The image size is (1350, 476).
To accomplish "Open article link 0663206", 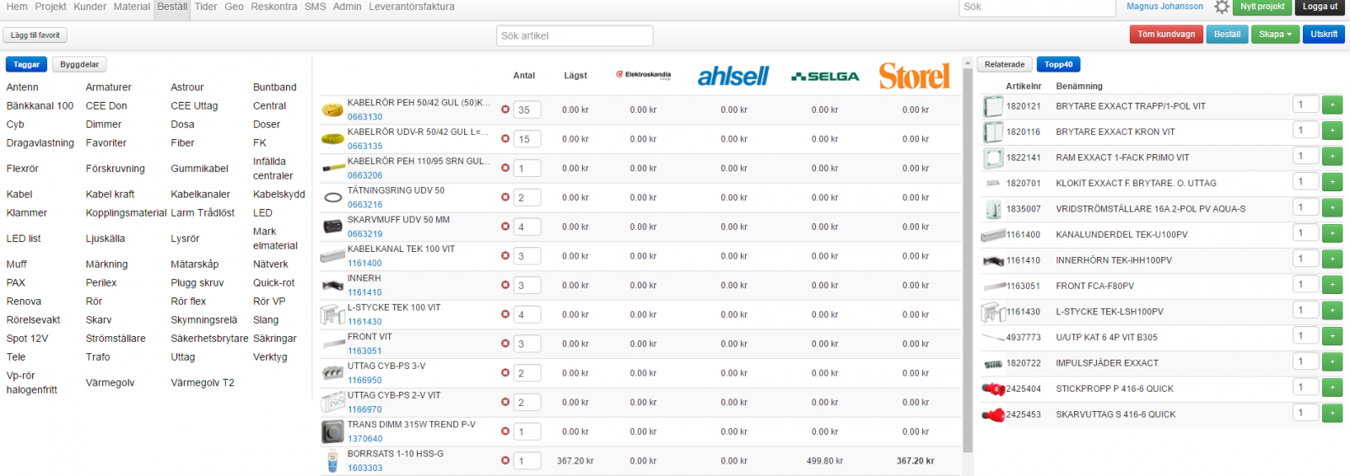I will coord(364,175).
